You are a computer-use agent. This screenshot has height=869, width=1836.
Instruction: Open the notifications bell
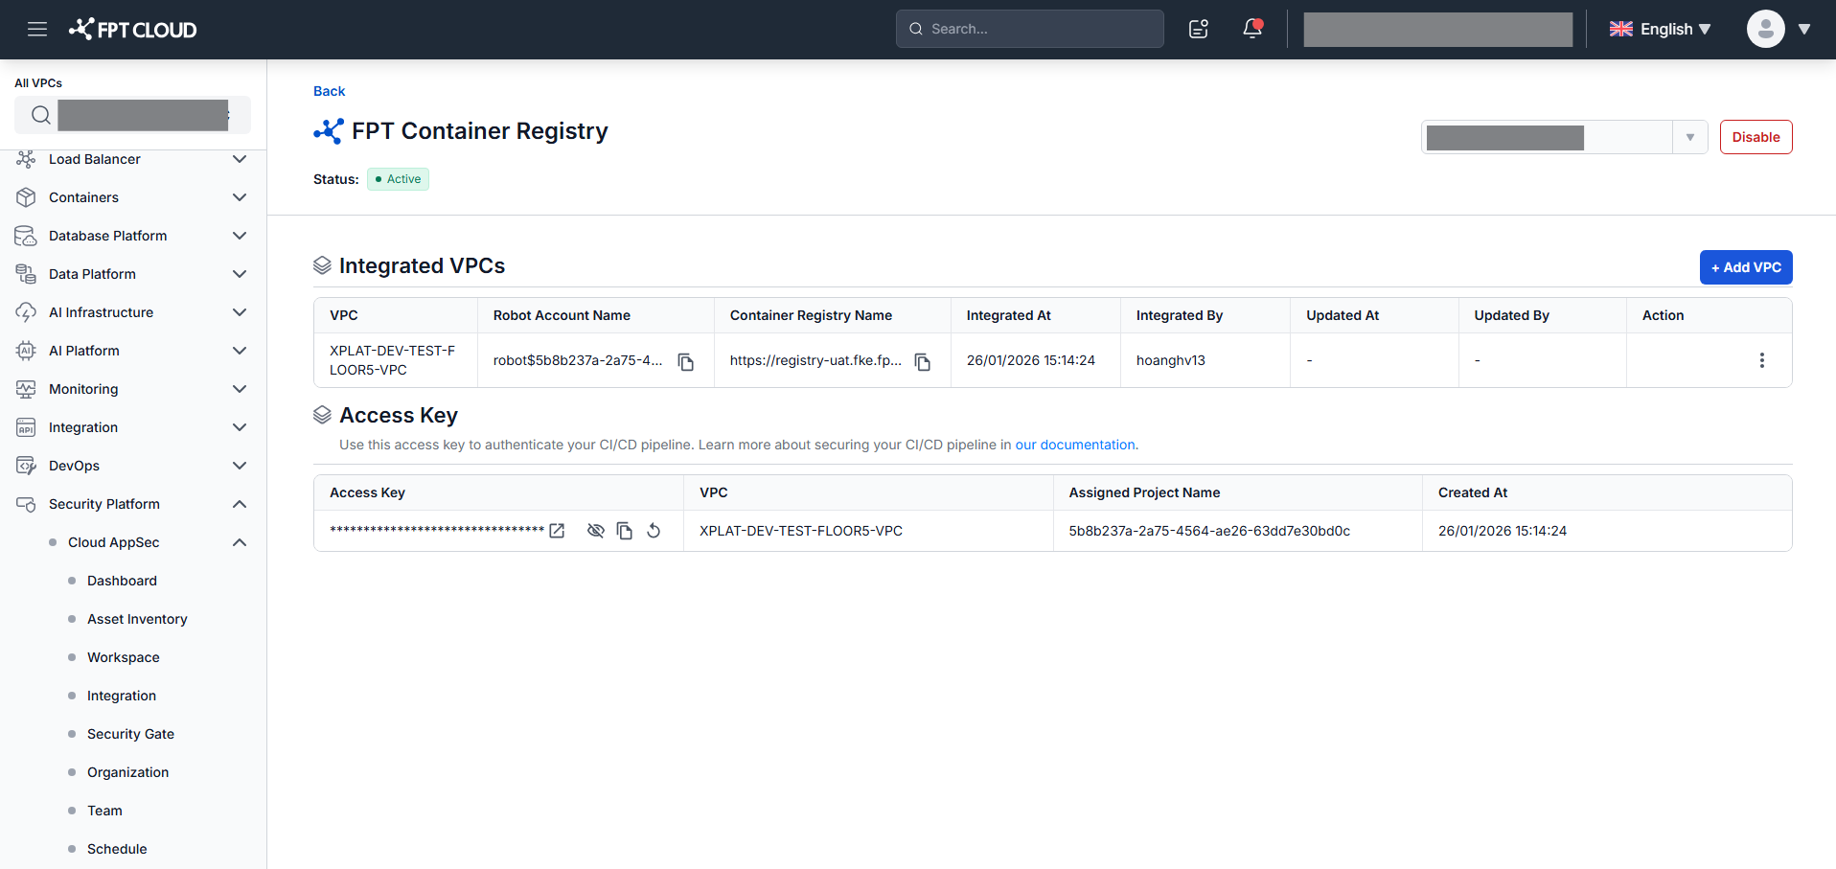(1252, 29)
